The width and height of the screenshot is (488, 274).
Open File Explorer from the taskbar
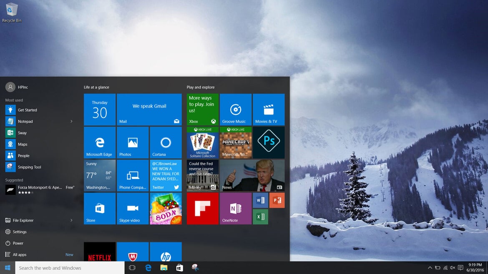click(164, 268)
